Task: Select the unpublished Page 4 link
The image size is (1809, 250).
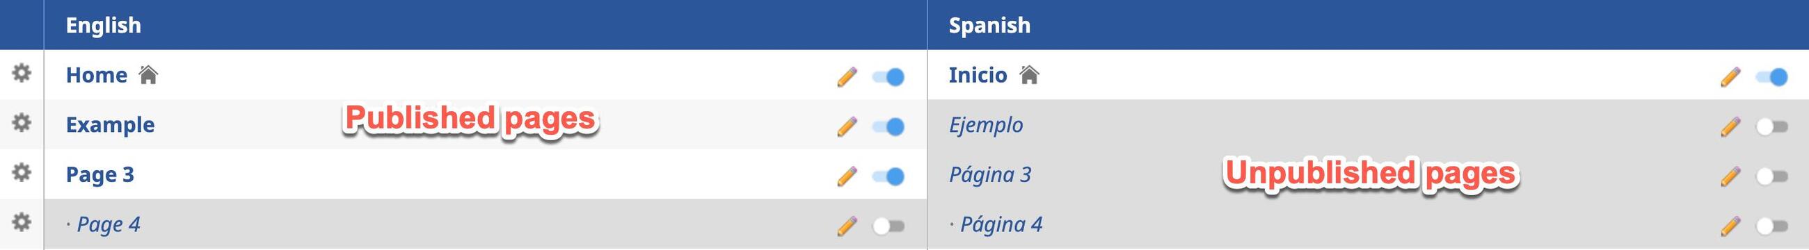Action: pos(108,224)
